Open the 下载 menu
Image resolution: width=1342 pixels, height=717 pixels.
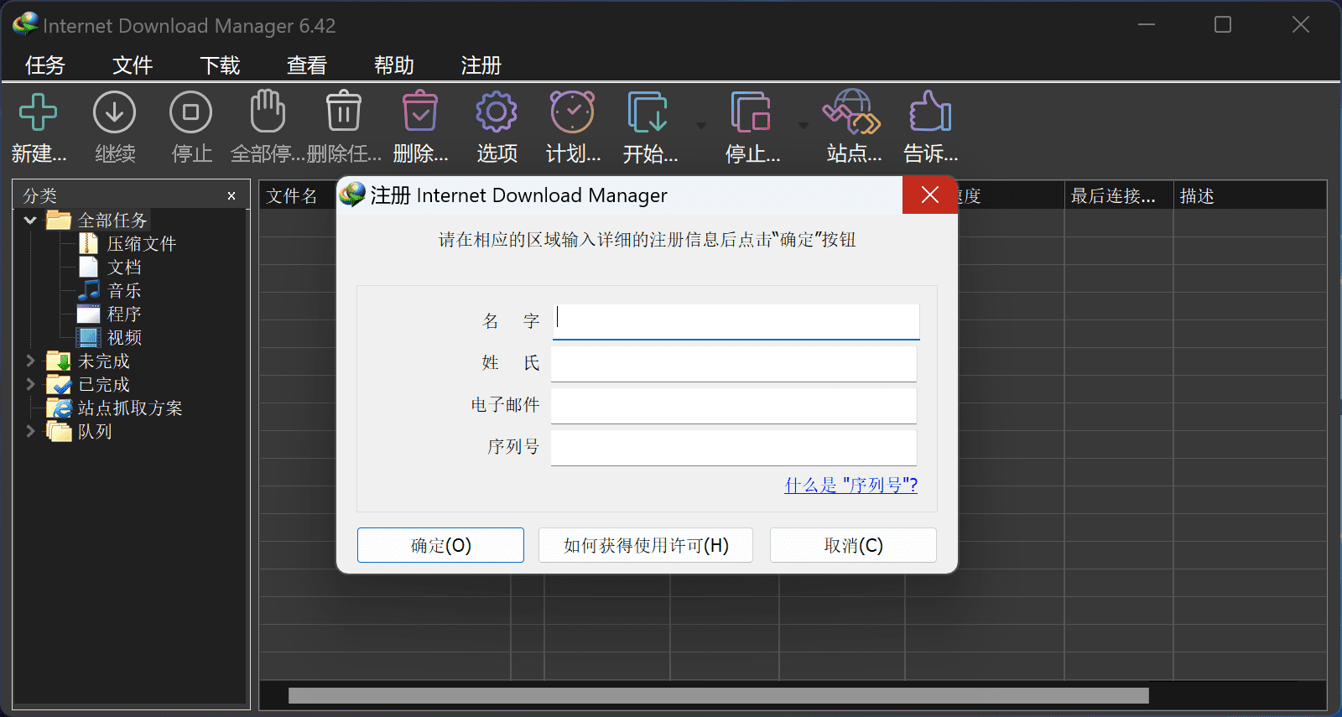point(220,65)
